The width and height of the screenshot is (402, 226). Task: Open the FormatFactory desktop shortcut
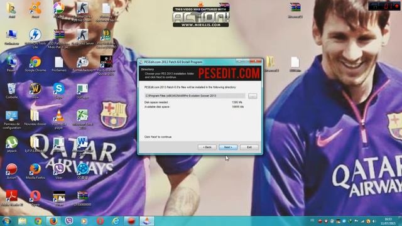[x=82, y=64]
